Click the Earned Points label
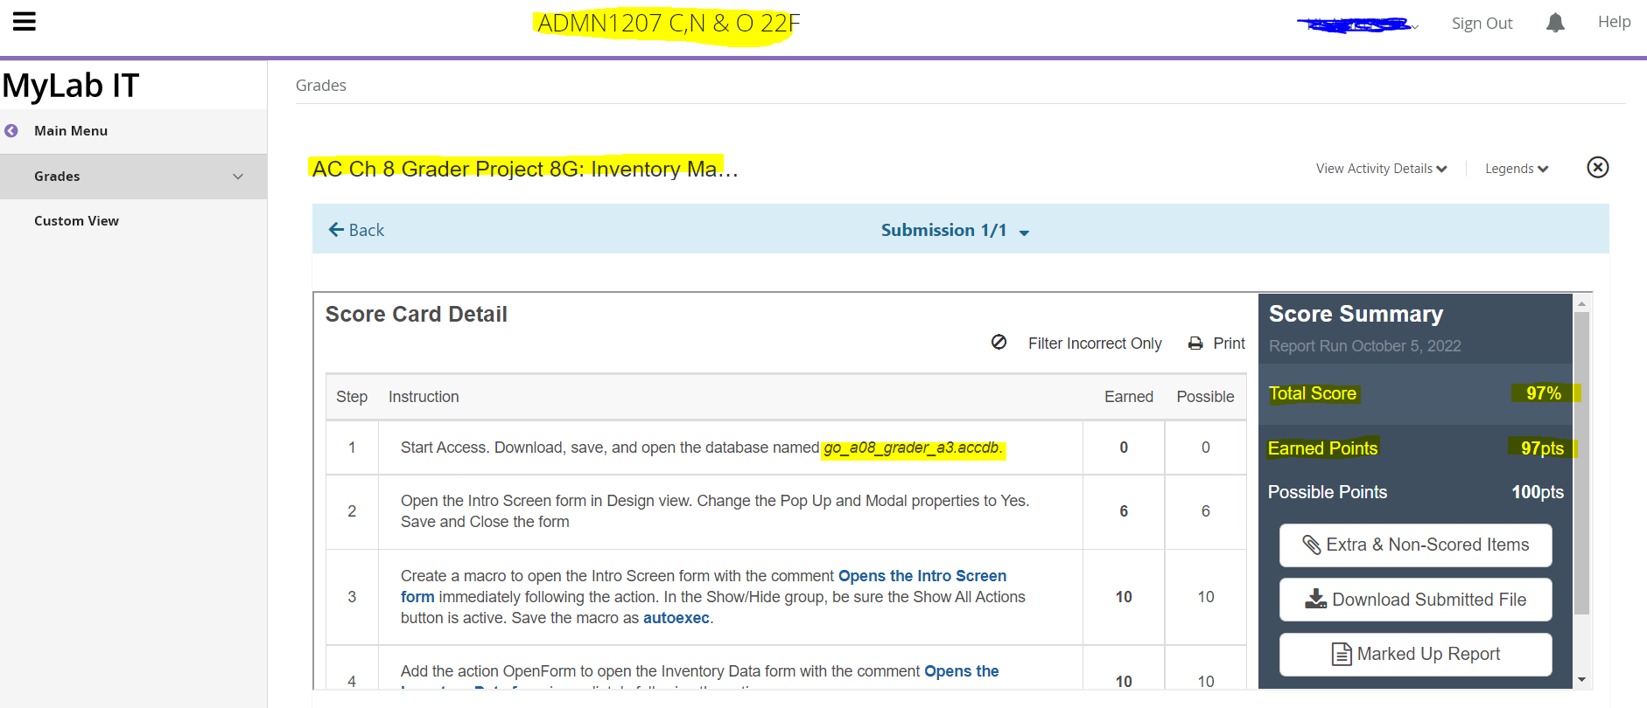The width and height of the screenshot is (1647, 708). [x=1322, y=448]
